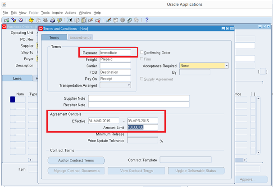Select the Lines tab in Purchase Orders window
273x187 pixels.
click(x=18, y=78)
